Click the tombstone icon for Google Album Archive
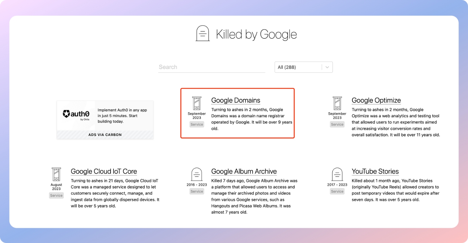 coord(197,174)
